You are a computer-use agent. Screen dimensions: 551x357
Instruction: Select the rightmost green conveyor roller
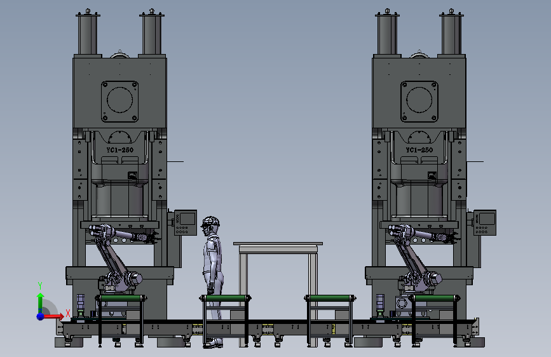(434, 299)
